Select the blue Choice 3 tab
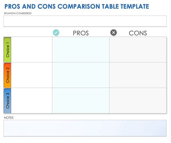This screenshot has width=171, height=143. pyautogui.click(x=8, y=101)
